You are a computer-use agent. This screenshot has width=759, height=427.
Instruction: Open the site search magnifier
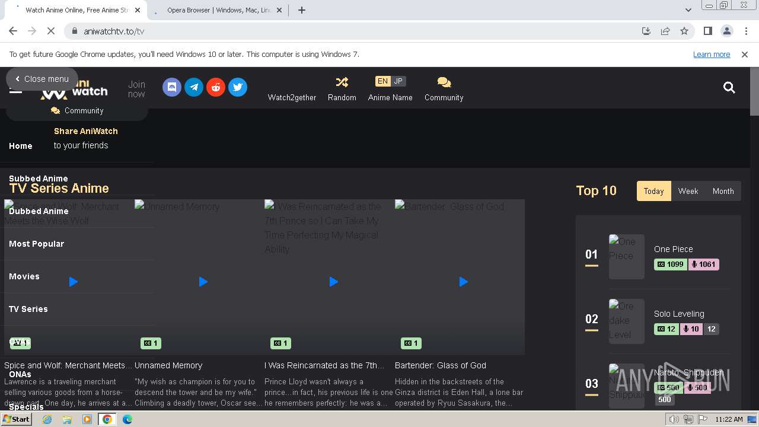pos(729,88)
